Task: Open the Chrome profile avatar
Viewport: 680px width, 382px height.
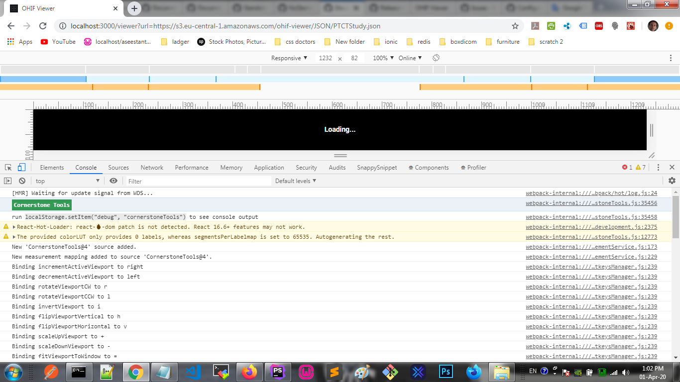Action: [x=653, y=26]
